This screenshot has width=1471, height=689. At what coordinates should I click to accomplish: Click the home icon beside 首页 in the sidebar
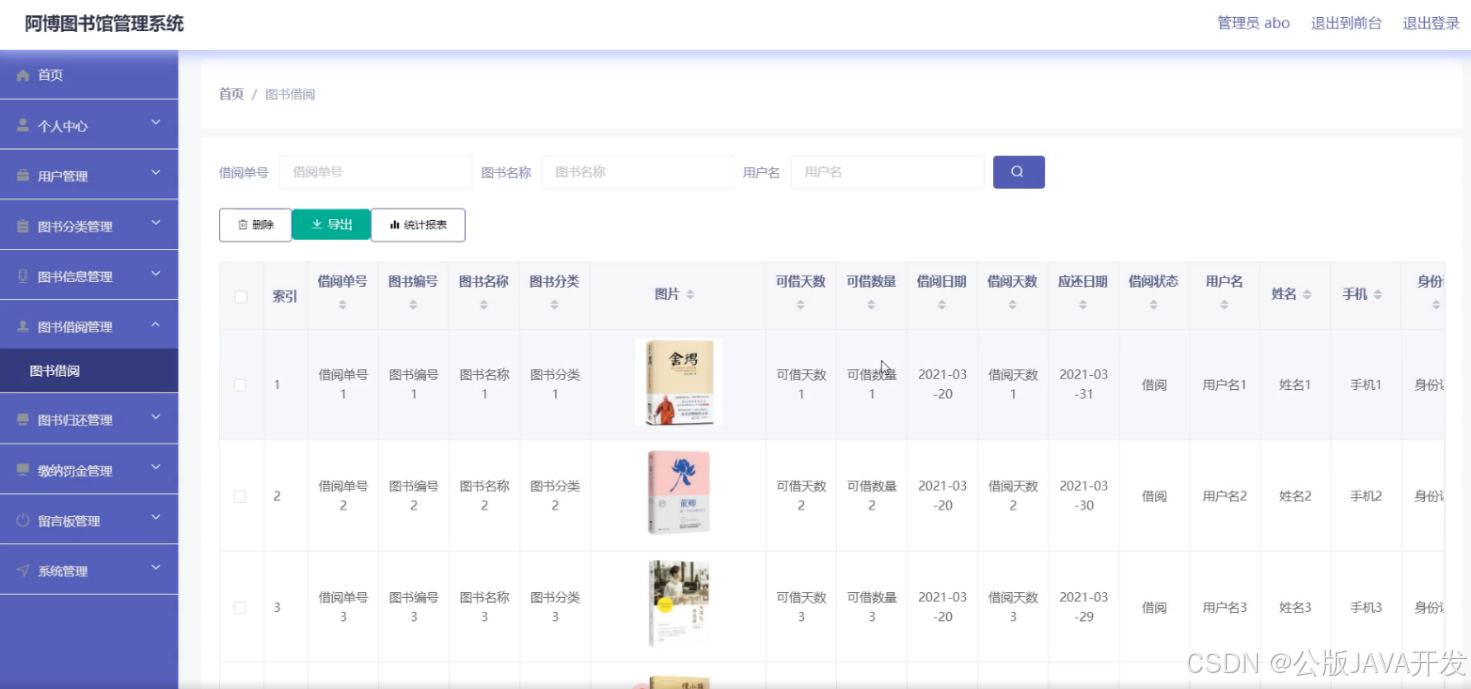click(23, 76)
